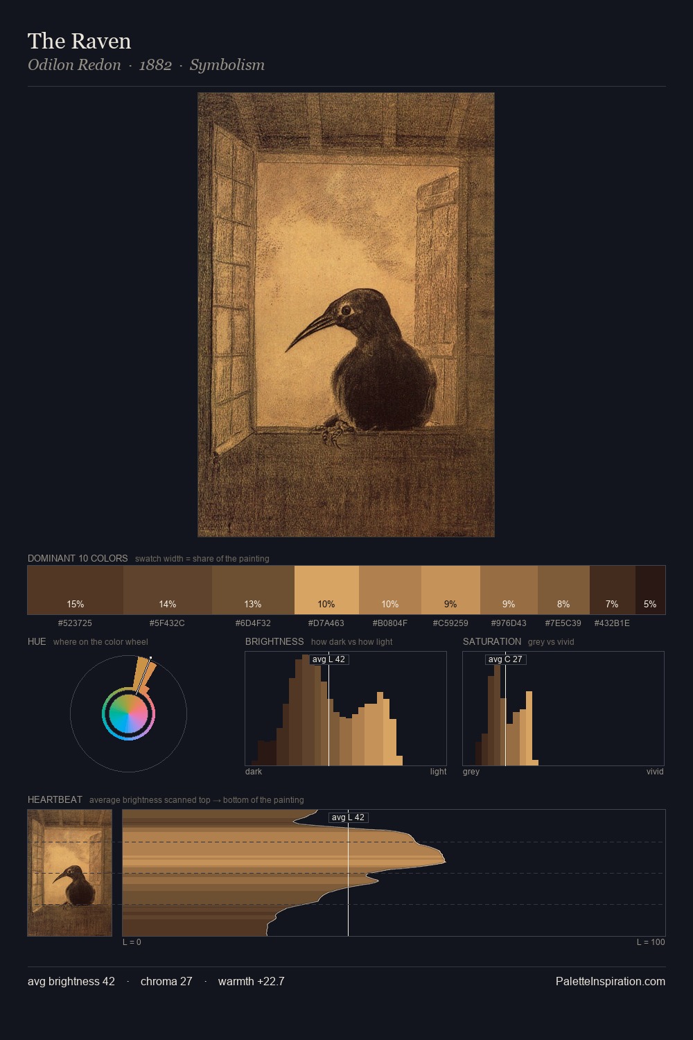Click 'warmth +22.7' footer stat
The image size is (693, 1040).
(252, 981)
